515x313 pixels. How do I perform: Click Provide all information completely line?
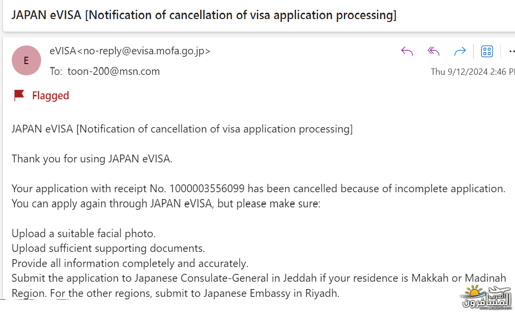pyautogui.click(x=130, y=264)
